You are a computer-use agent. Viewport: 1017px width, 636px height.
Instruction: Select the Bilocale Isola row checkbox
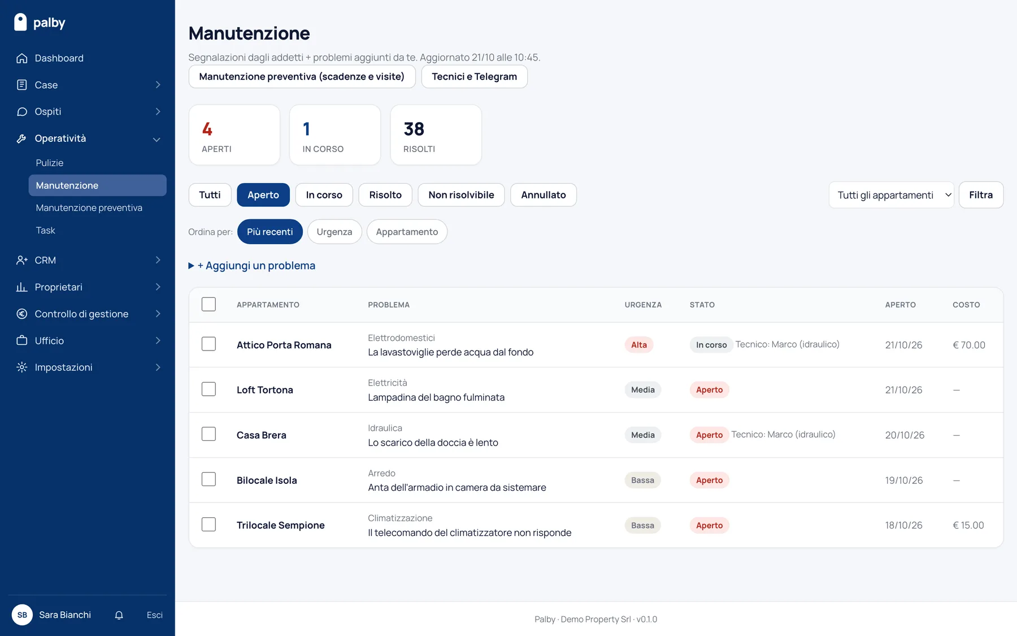pos(208,479)
